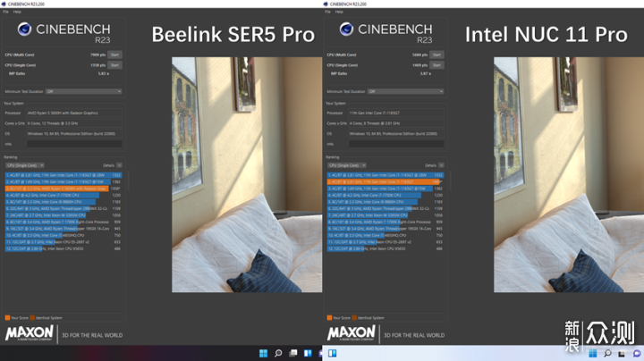Open ranking type dropdown in left window

(x=25, y=165)
